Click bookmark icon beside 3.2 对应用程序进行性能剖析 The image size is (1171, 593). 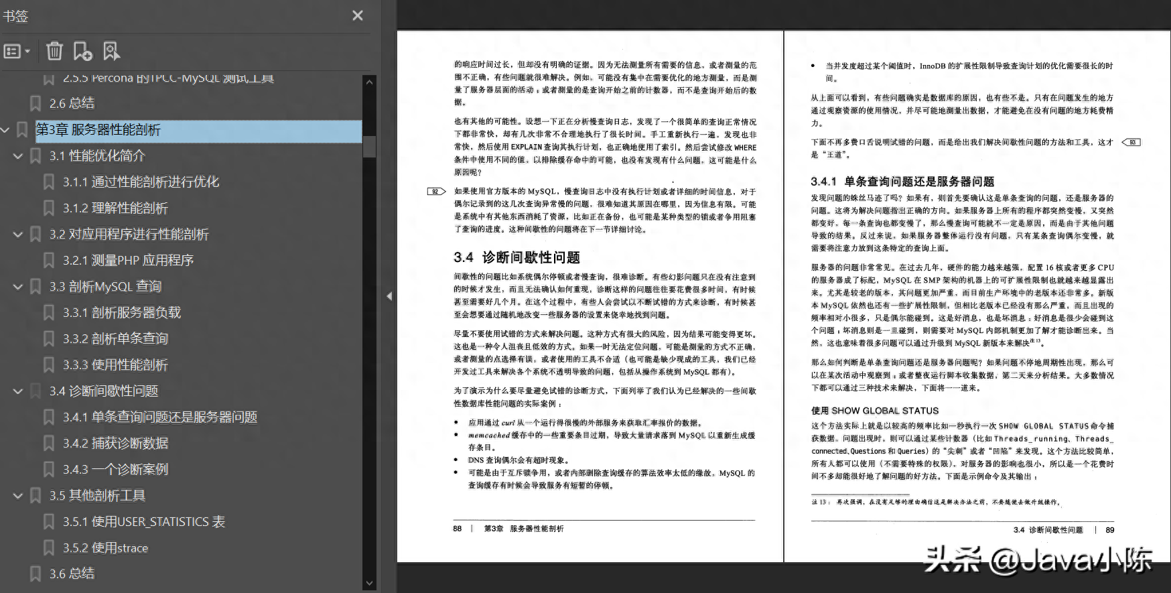pos(36,234)
